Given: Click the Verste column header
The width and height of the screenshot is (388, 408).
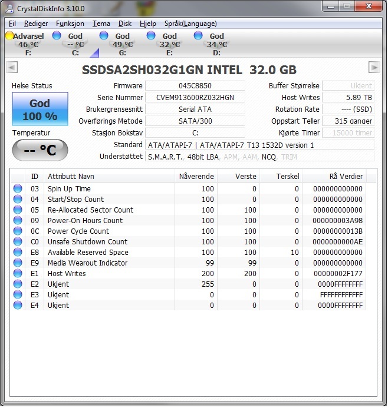Looking at the screenshot, I should [x=238, y=176].
